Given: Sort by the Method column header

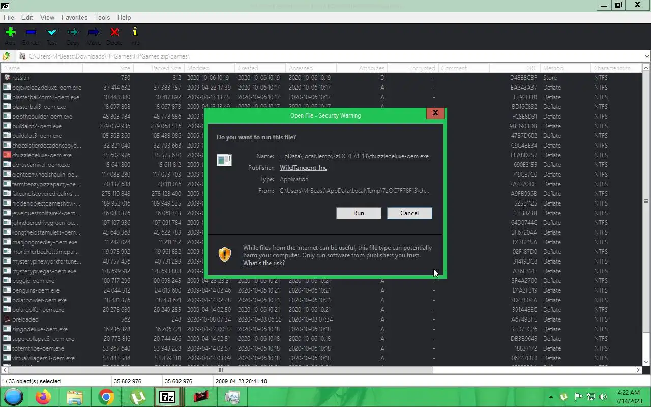Looking at the screenshot, I should [x=565, y=68].
